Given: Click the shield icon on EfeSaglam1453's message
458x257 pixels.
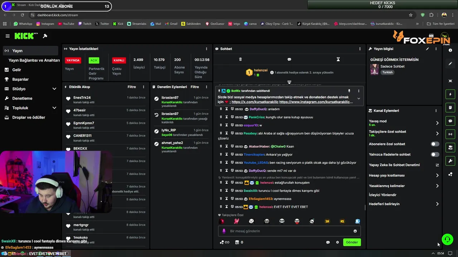Looking at the screenshot, I should [x=232, y=199].
